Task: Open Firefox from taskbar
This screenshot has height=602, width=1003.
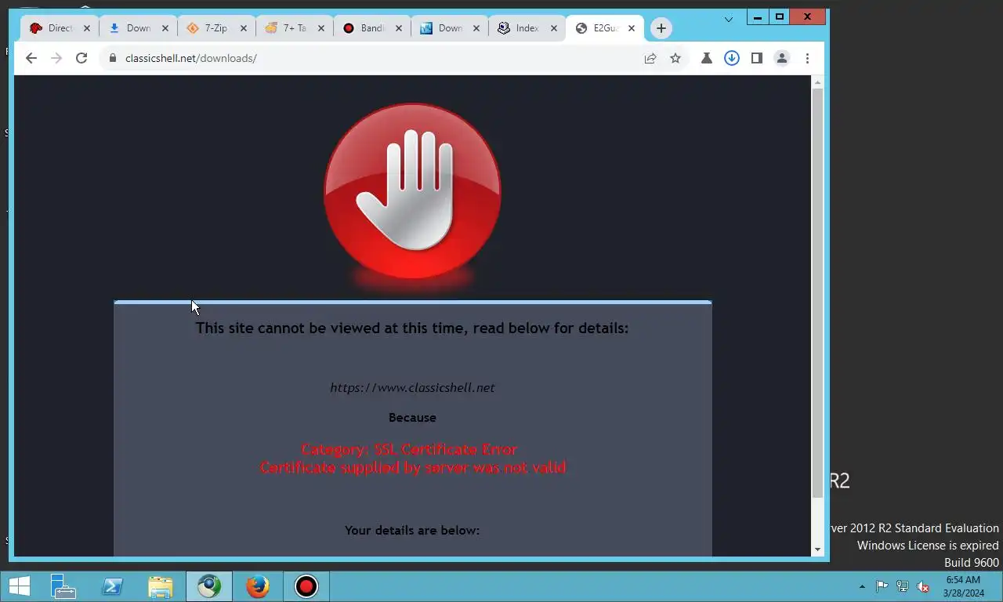Action: (x=257, y=586)
